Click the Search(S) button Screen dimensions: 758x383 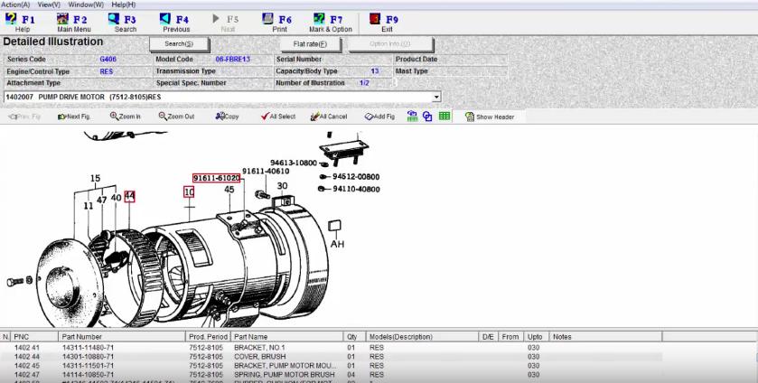(x=179, y=44)
